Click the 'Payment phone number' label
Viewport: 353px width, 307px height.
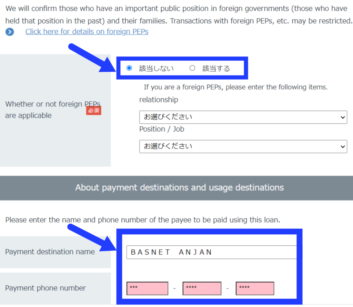point(46,288)
